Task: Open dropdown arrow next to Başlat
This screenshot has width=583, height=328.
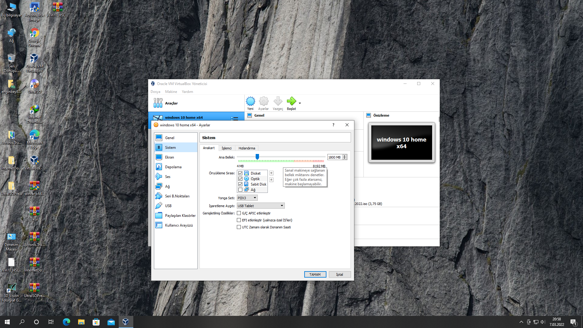Action: click(300, 103)
